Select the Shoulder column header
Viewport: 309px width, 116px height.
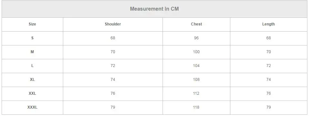click(113, 24)
